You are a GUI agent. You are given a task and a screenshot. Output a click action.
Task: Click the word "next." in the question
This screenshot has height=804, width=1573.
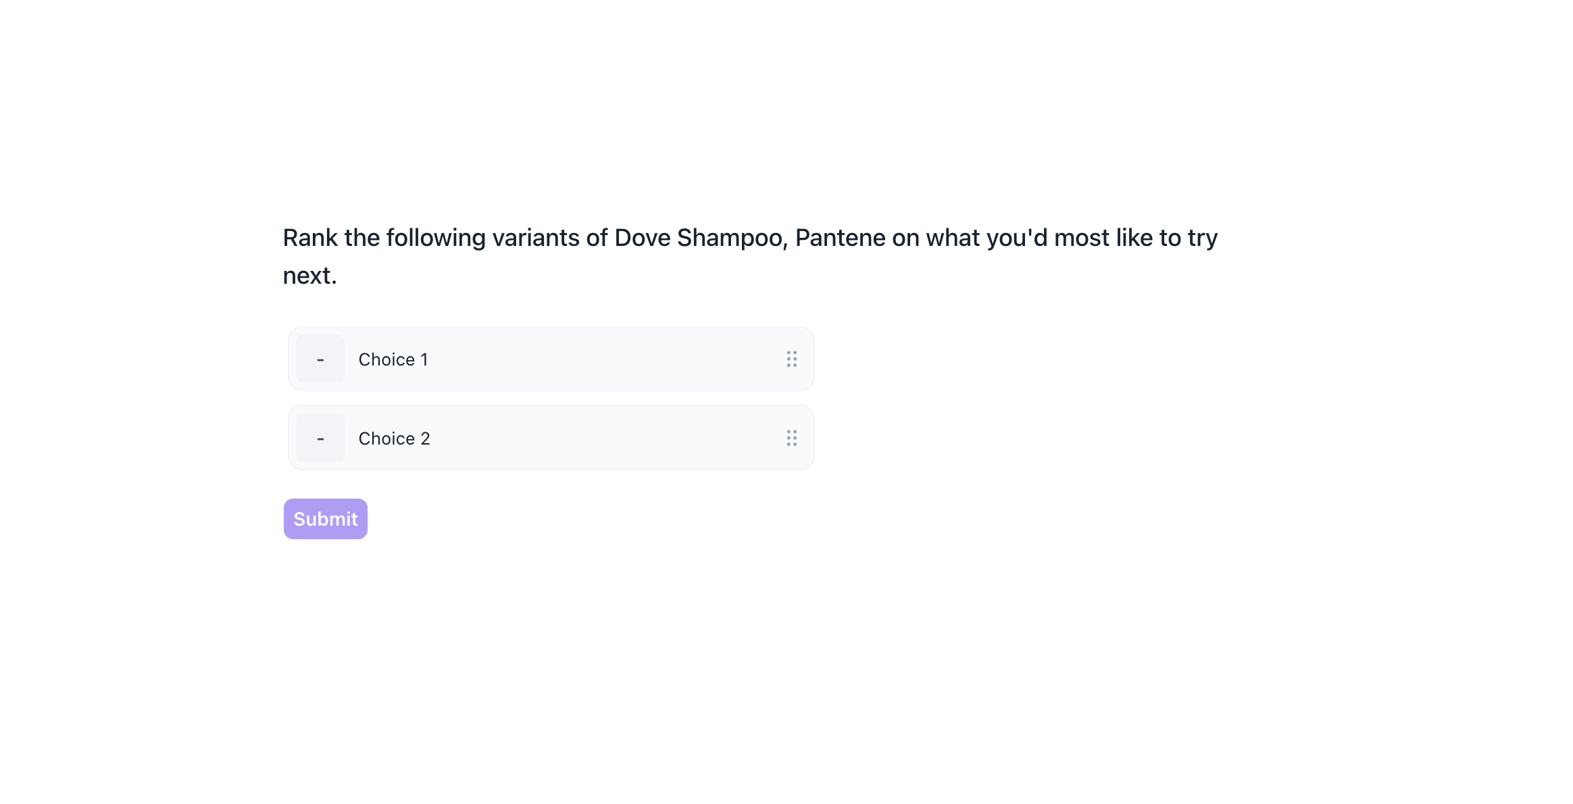pyautogui.click(x=309, y=276)
